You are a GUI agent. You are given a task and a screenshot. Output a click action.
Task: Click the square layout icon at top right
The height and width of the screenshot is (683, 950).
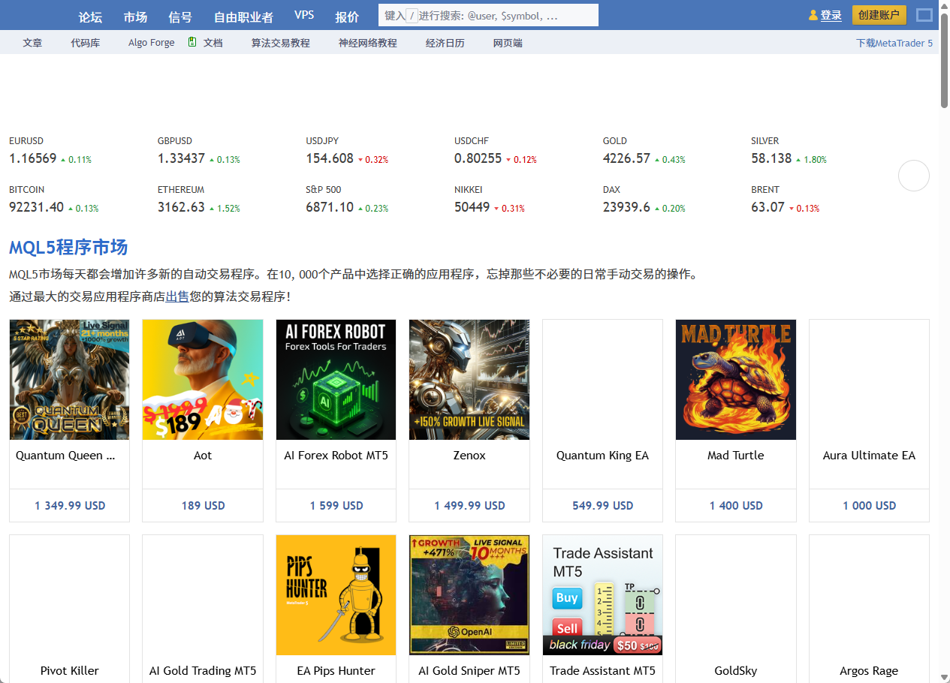[924, 14]
